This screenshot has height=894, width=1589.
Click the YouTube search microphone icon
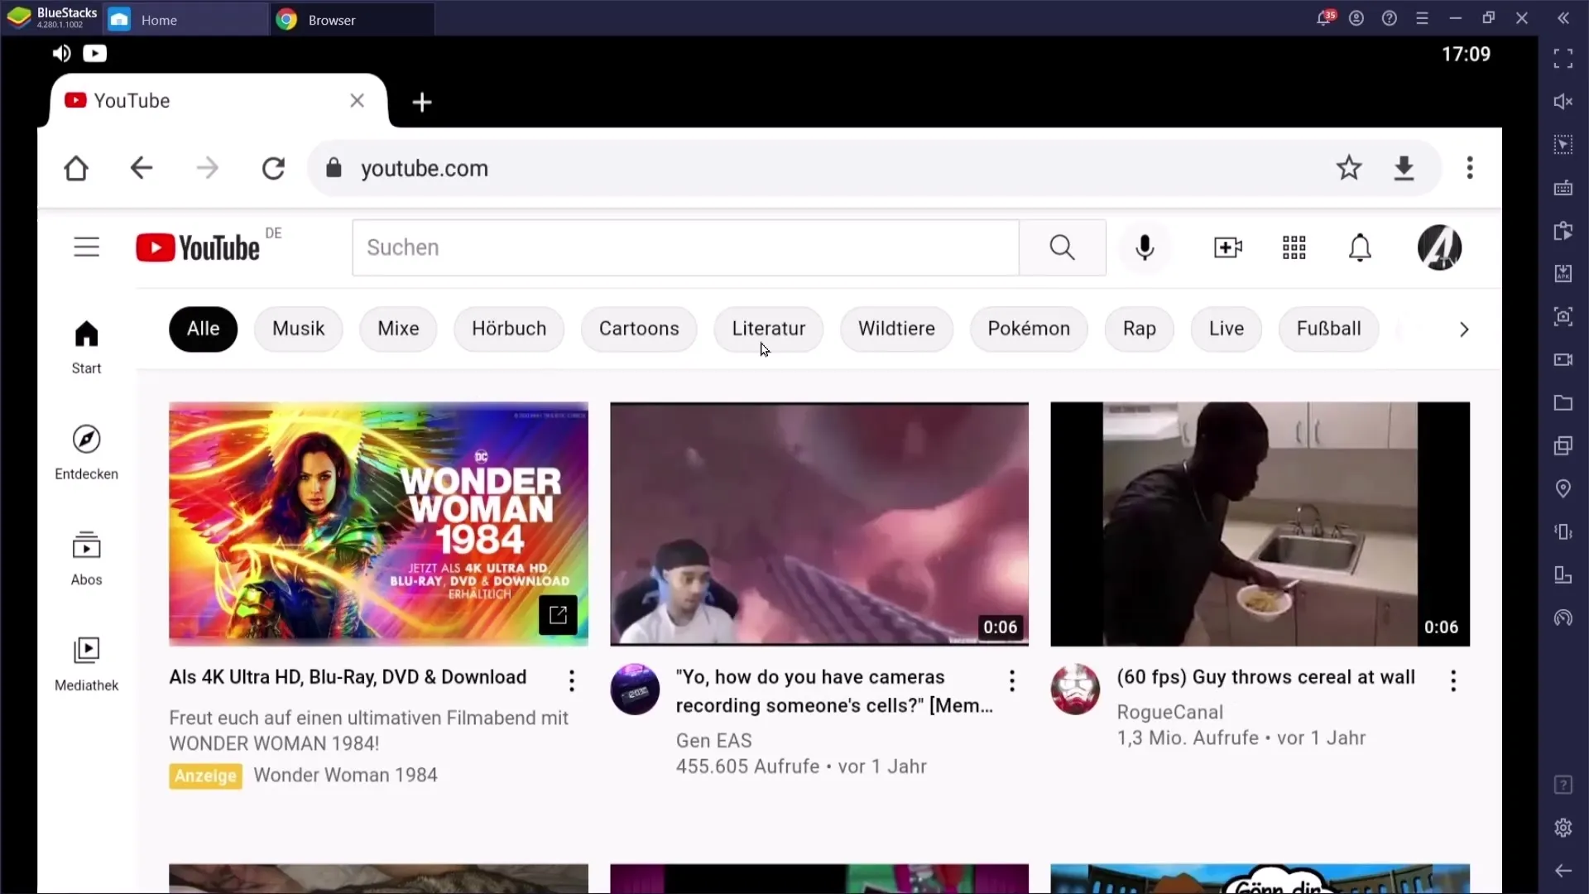[1145, 247]
